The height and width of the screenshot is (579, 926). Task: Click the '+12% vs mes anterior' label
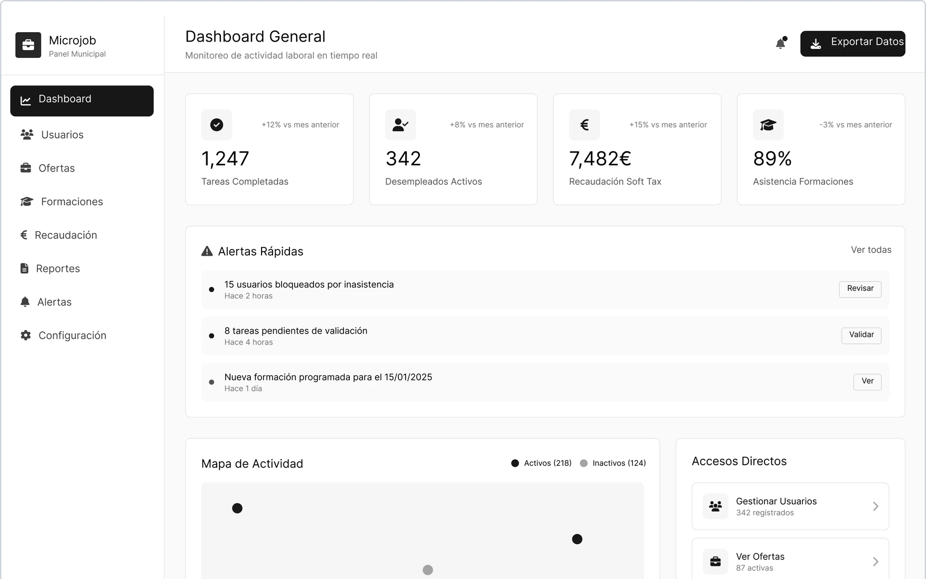coord(300,125)
